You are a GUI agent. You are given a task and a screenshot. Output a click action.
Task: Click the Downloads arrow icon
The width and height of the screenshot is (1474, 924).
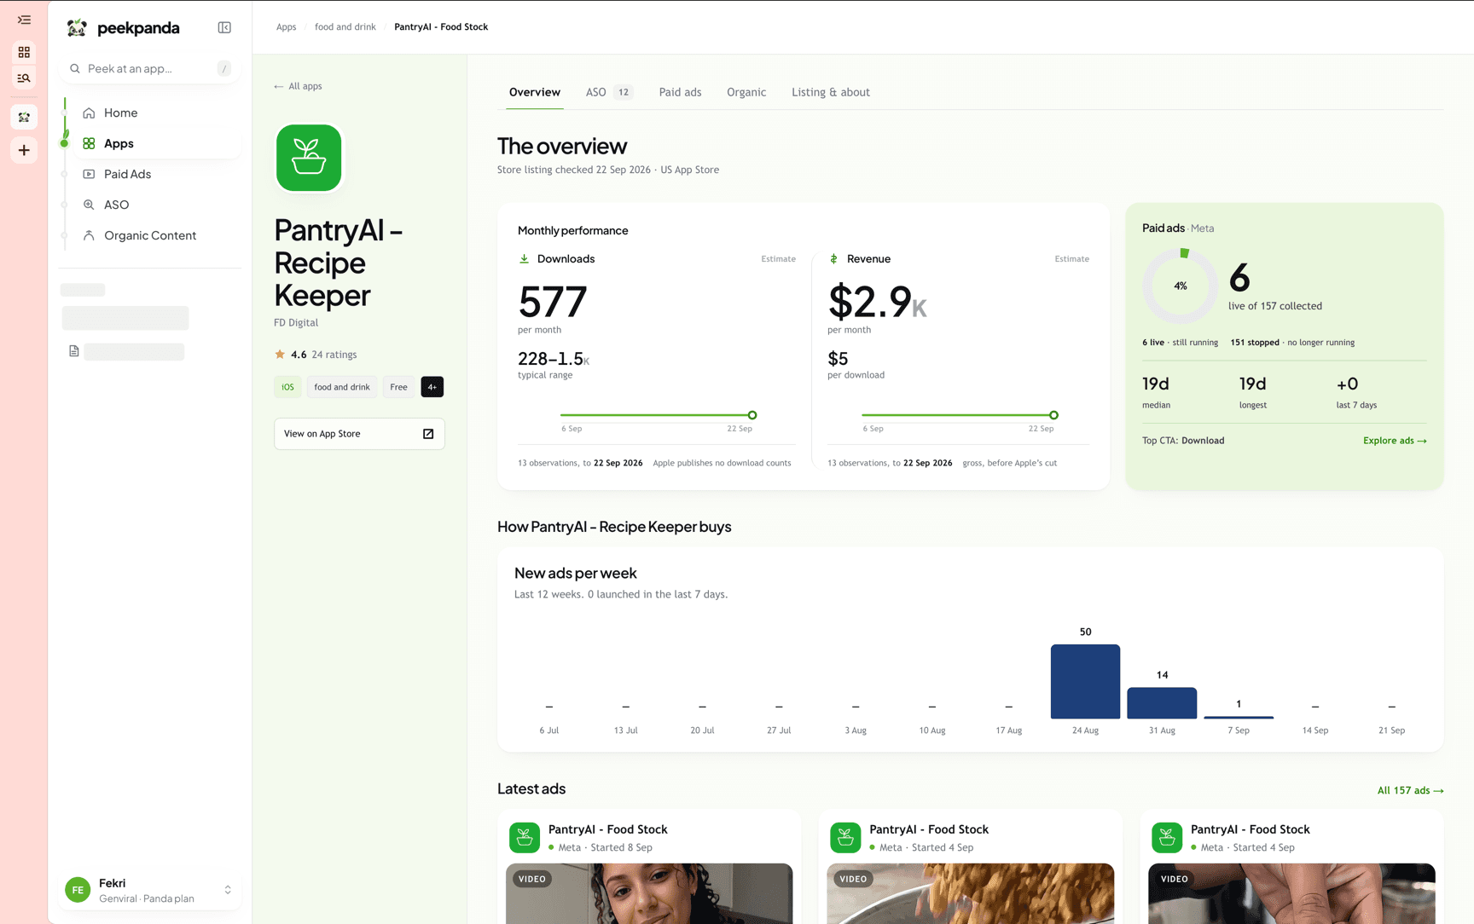coord(524,259)
